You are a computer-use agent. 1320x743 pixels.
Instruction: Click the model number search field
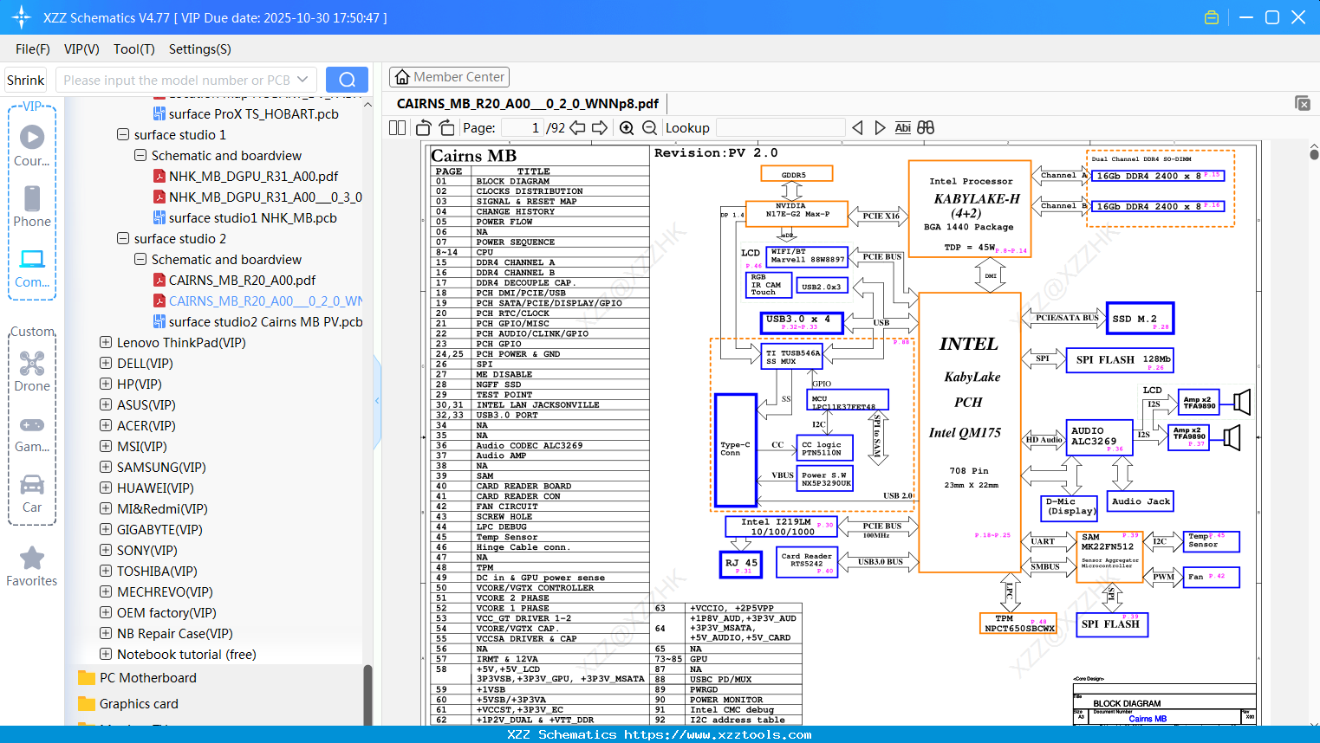point(176,80)
